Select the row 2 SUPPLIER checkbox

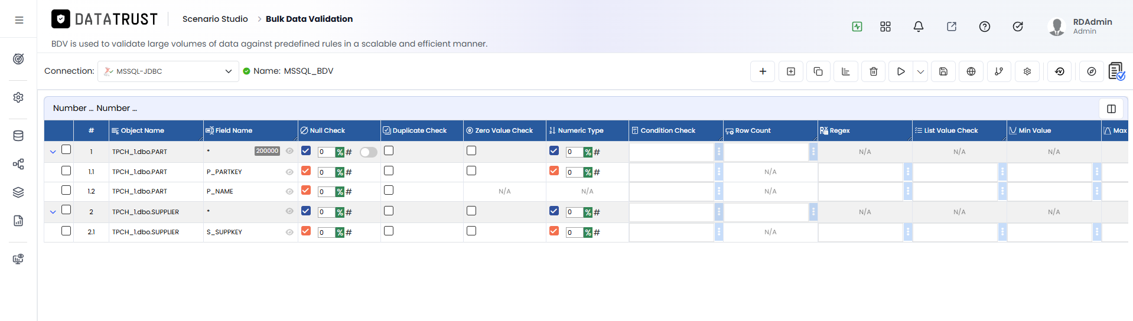66,210
